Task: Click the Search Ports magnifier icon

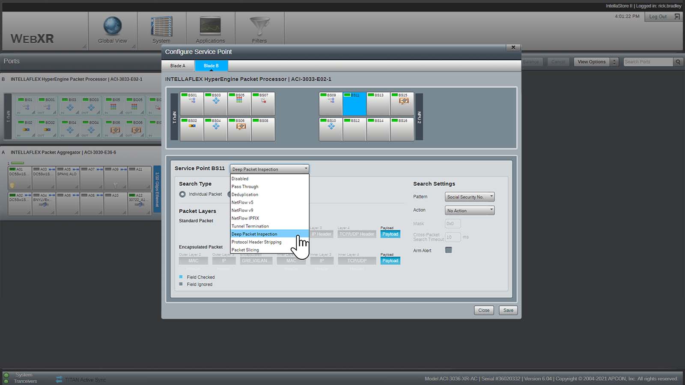Action: tap(678, 62)
